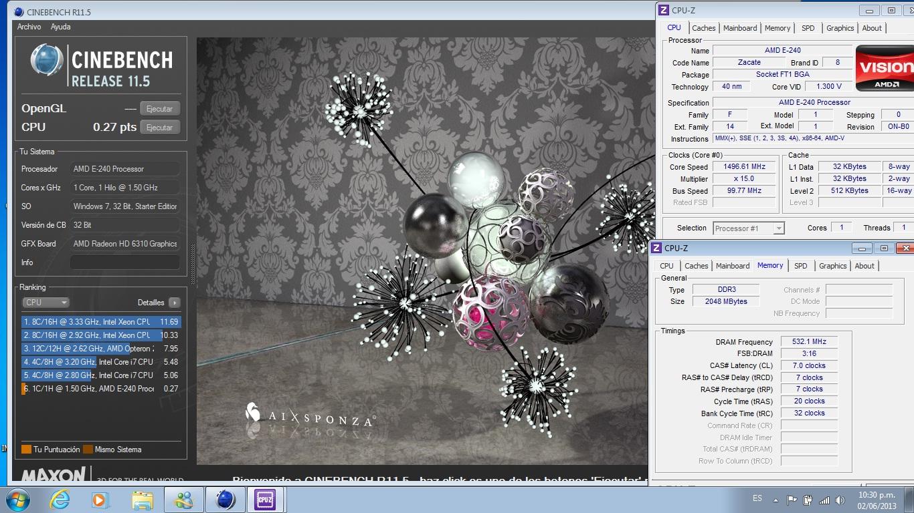The width and height of the screenshot is (914, 513).
Task: Open the clock showing 10:30 p.m.
Action: point(877,500)
